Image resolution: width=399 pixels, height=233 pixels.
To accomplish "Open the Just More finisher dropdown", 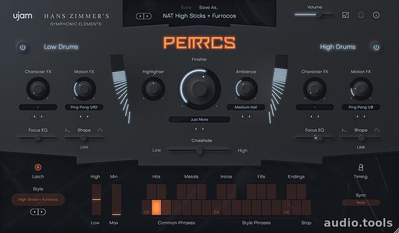I will [199, 119].
